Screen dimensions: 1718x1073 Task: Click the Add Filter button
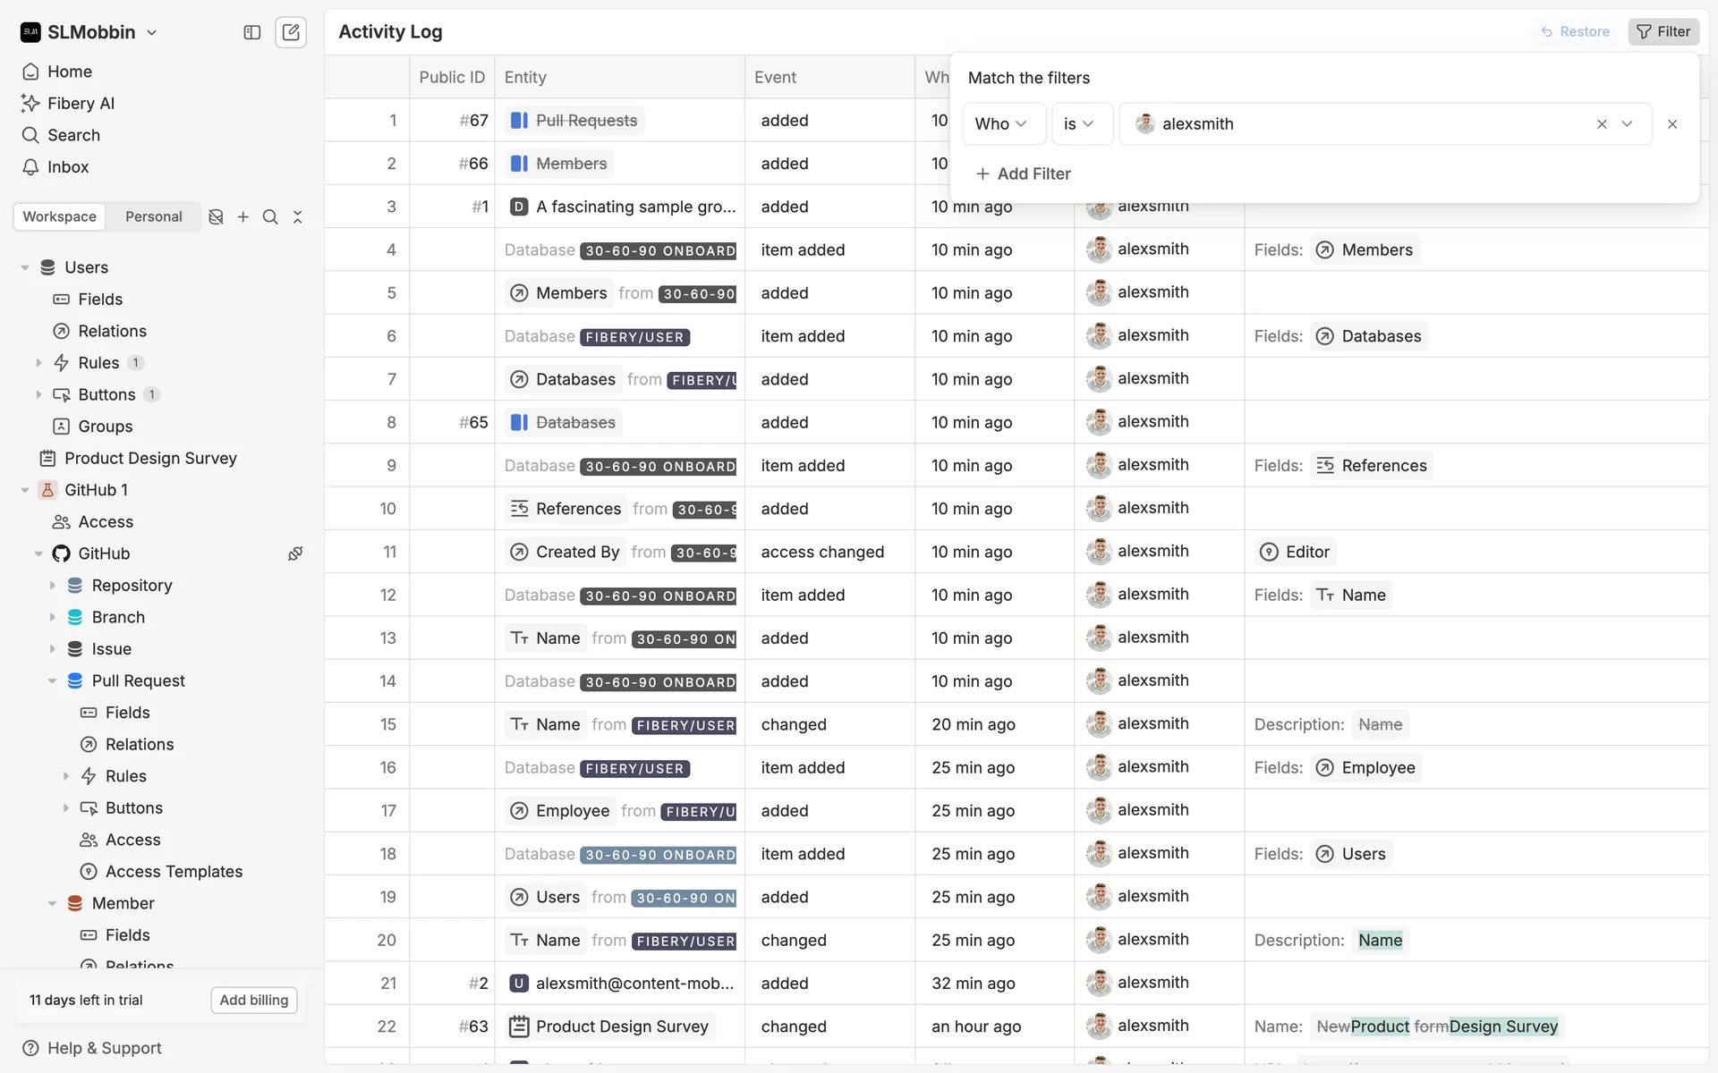pos(1023,173)
